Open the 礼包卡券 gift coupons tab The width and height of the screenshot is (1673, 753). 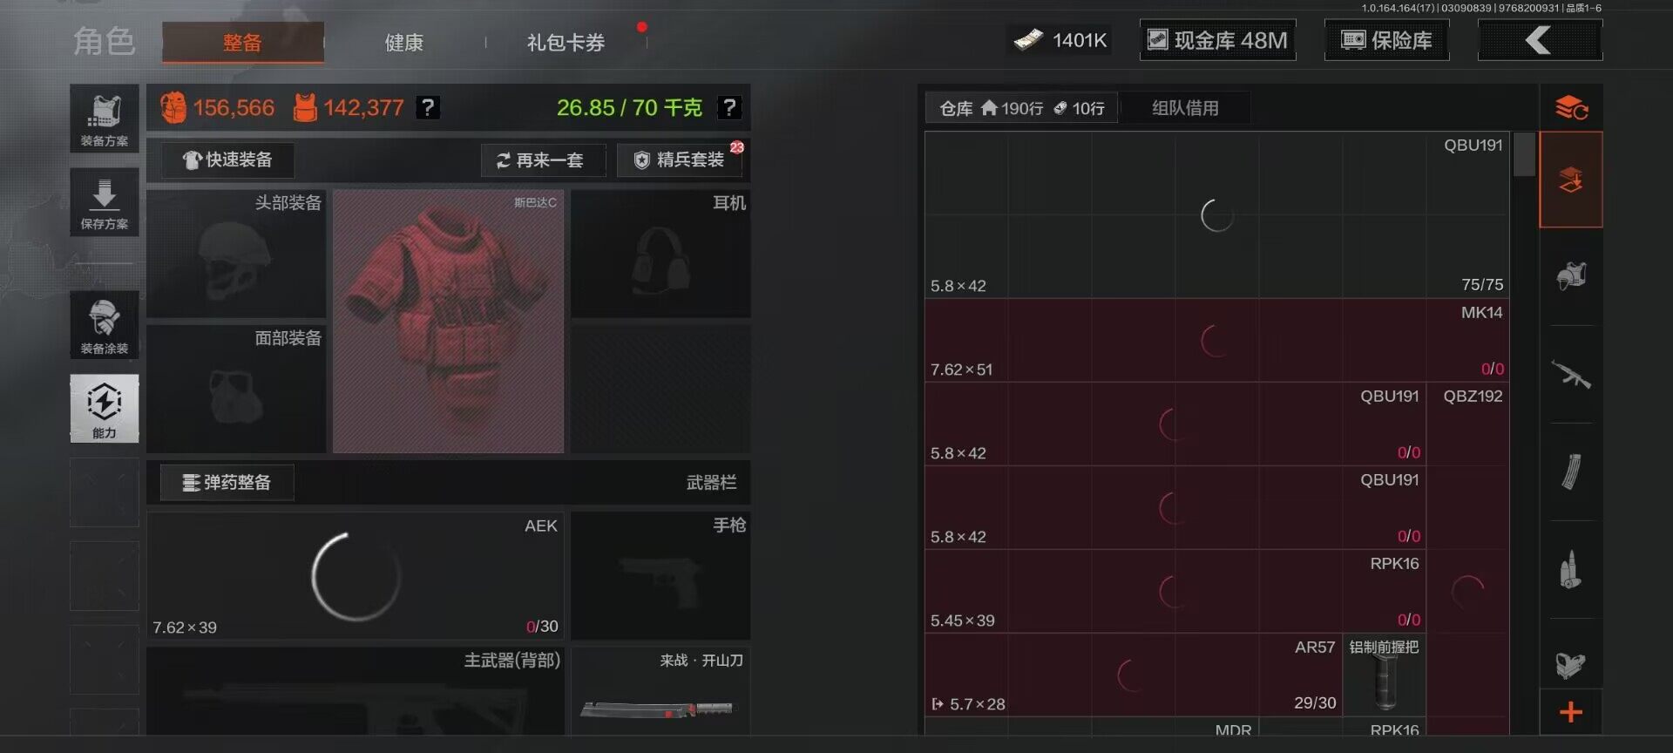[566, 43]
